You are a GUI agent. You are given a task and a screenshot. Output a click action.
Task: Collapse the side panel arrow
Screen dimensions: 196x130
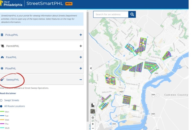tap(91, 68)
